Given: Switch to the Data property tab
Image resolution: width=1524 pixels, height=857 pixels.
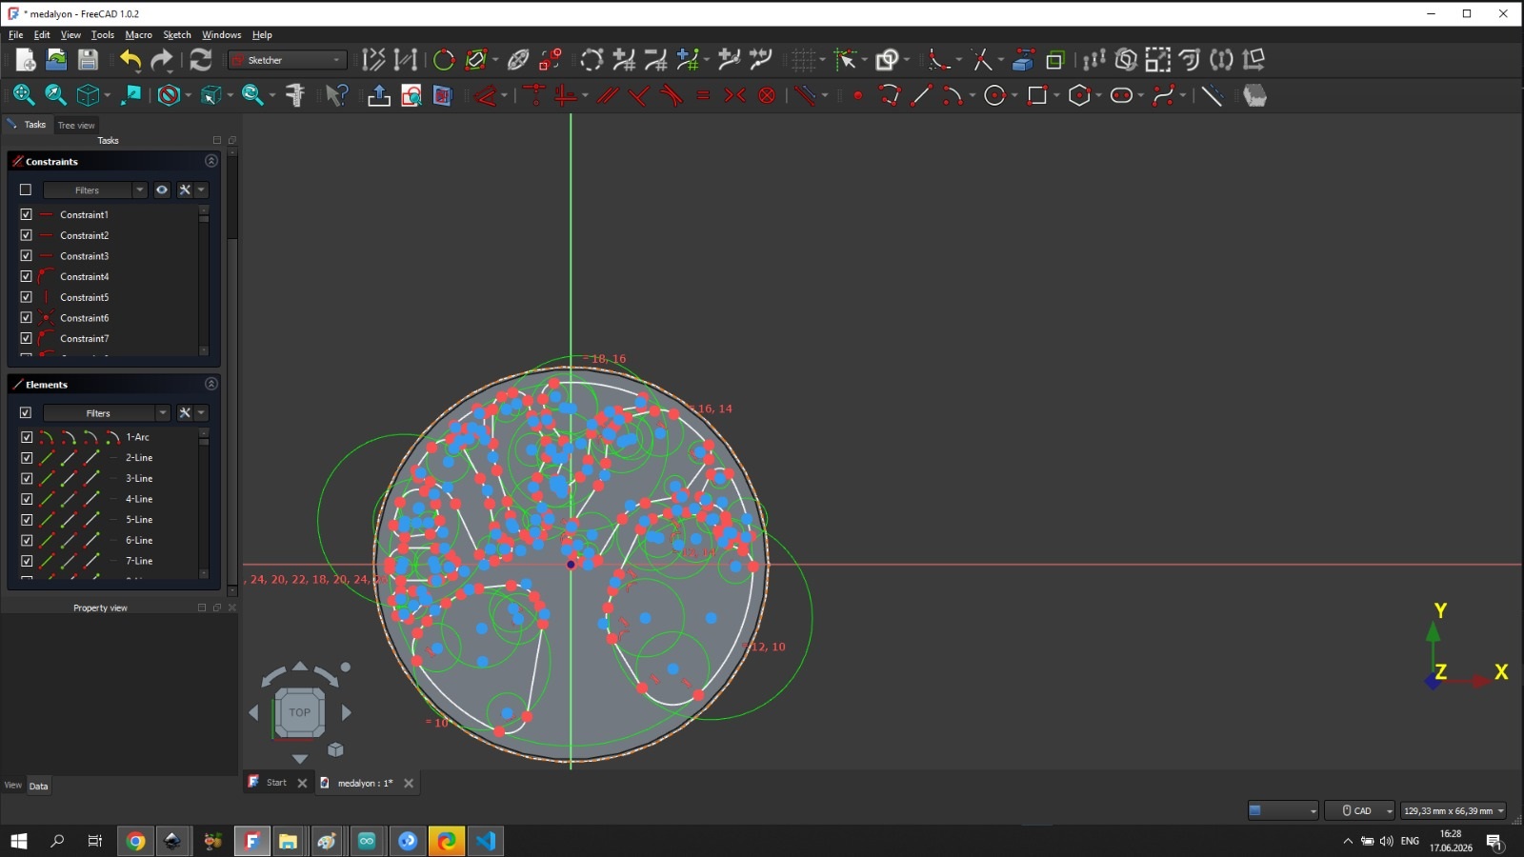Looking at the screenshot, I should point(38,786).
